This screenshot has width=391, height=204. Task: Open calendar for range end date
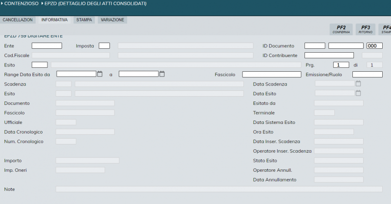pos(162,74)
